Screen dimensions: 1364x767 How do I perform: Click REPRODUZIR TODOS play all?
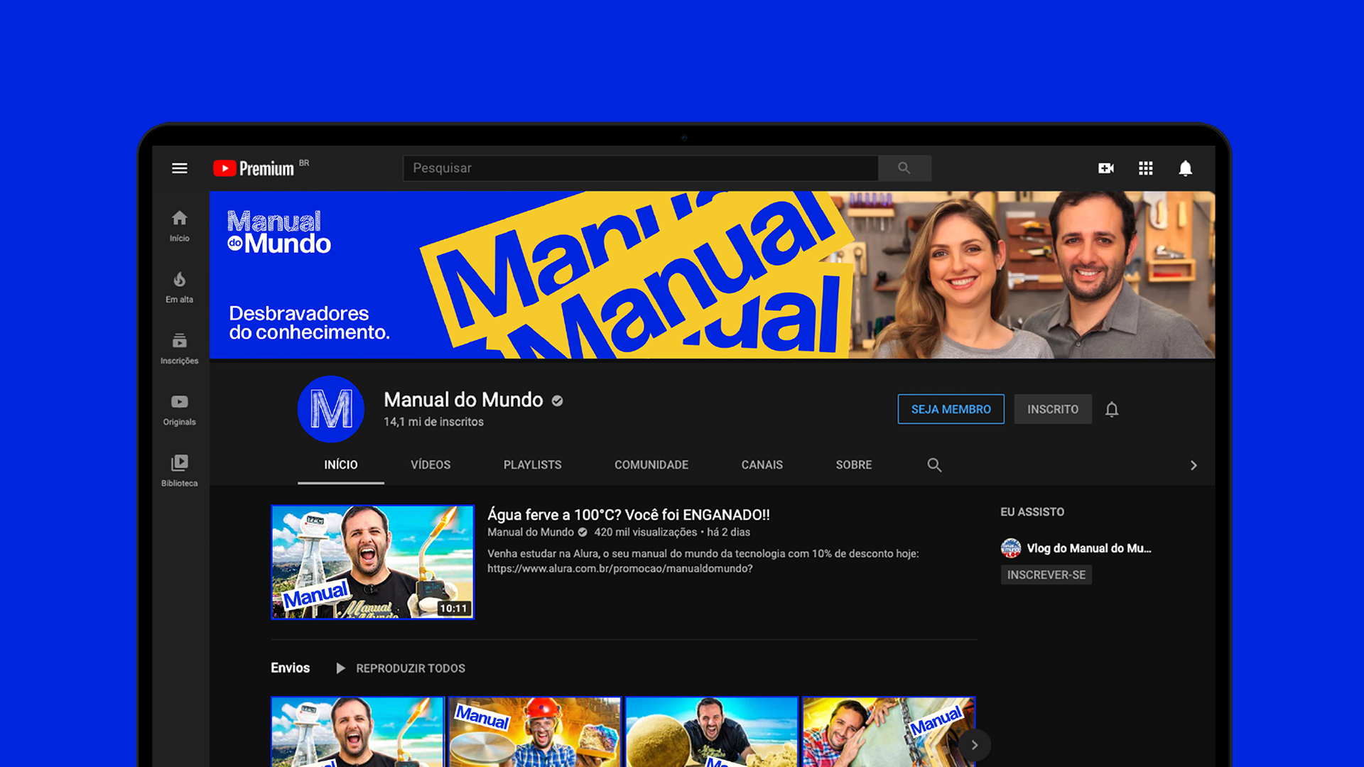401,668
